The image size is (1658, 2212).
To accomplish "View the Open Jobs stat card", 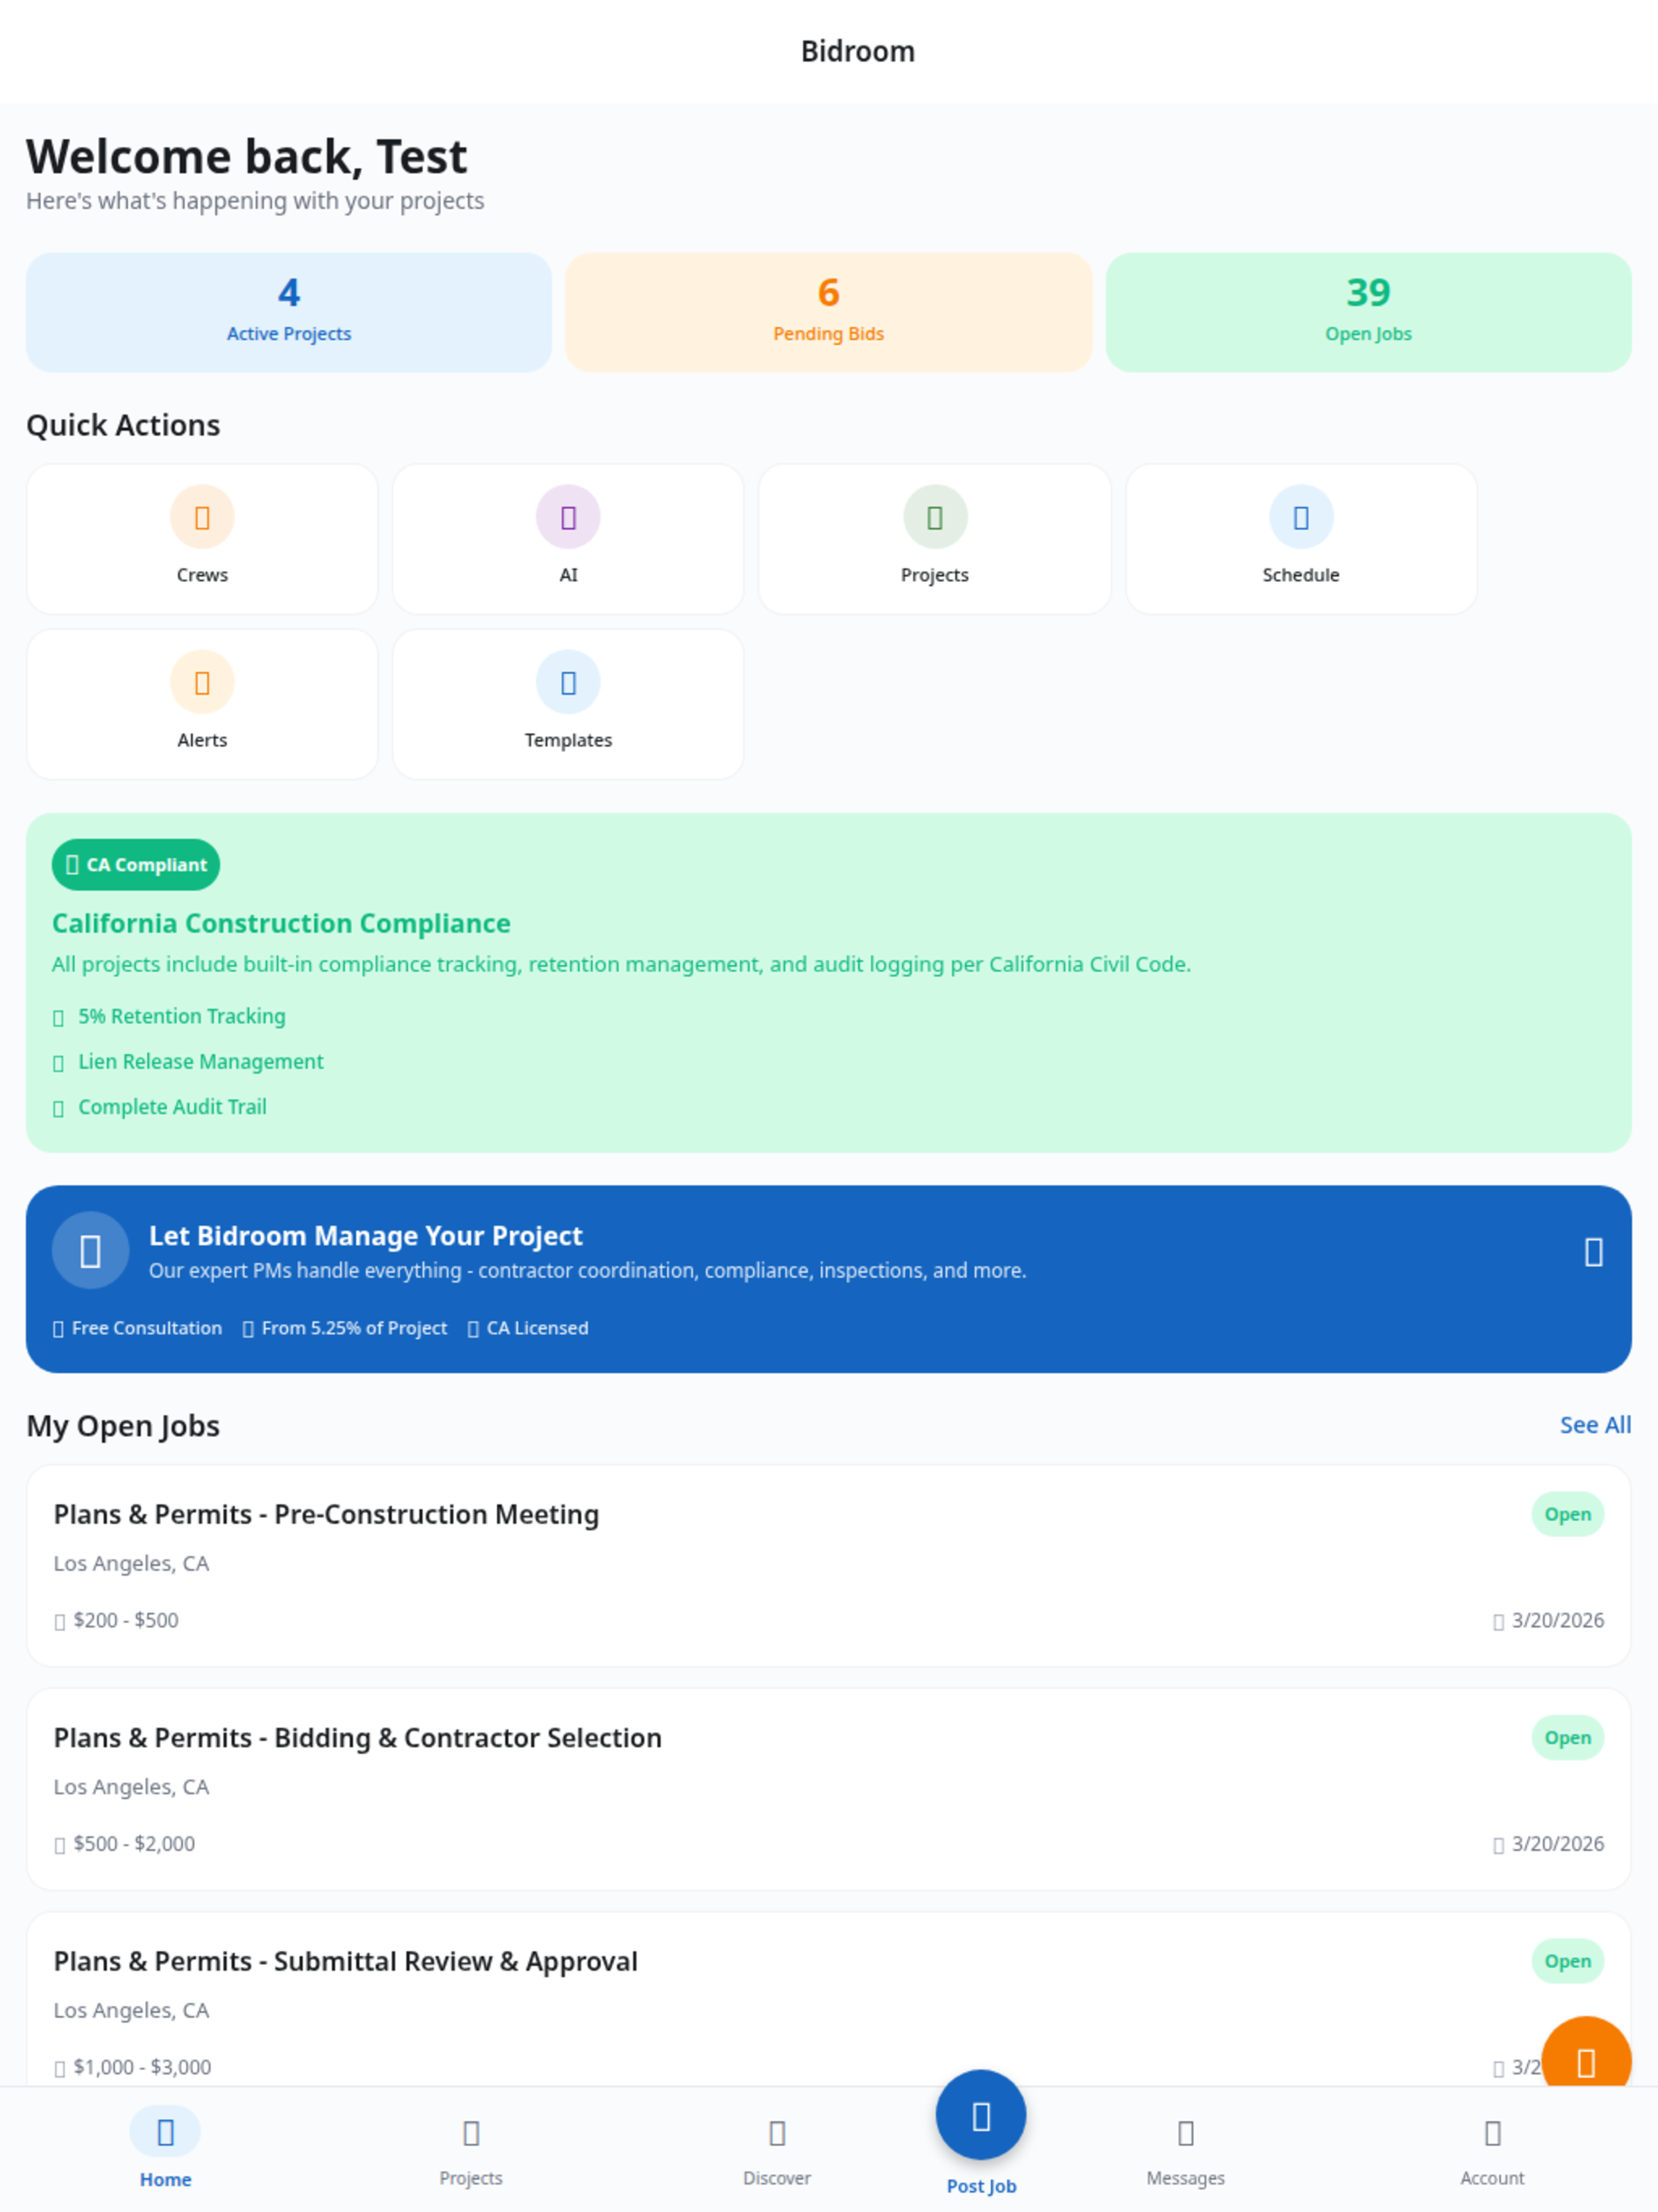I will pos(1368,312).
